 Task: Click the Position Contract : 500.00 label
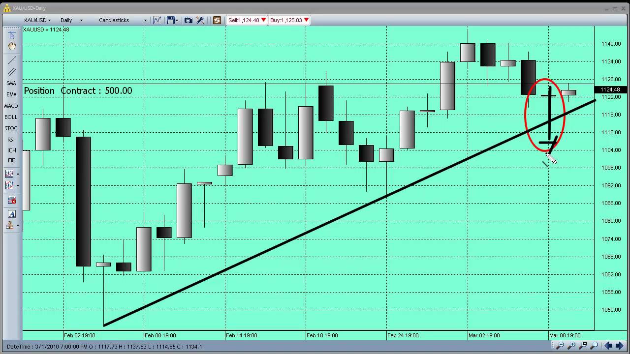[x=78, y=91]
